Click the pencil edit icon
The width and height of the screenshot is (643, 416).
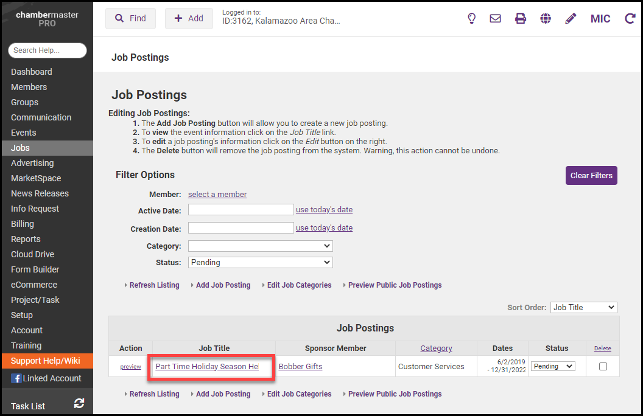pyautogui.click(x=571, y=19)
